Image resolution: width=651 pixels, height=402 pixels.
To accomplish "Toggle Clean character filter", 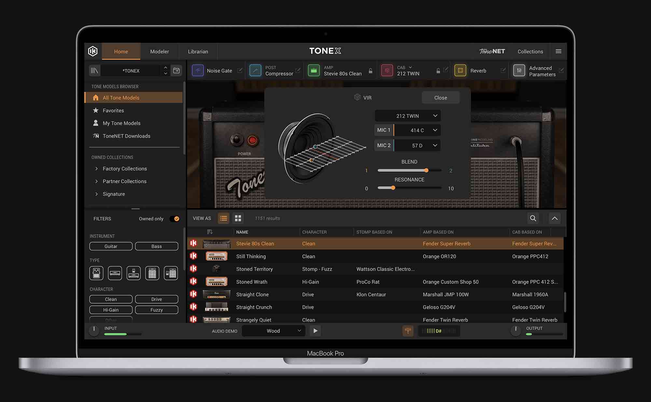I will [x=111, y=299].
